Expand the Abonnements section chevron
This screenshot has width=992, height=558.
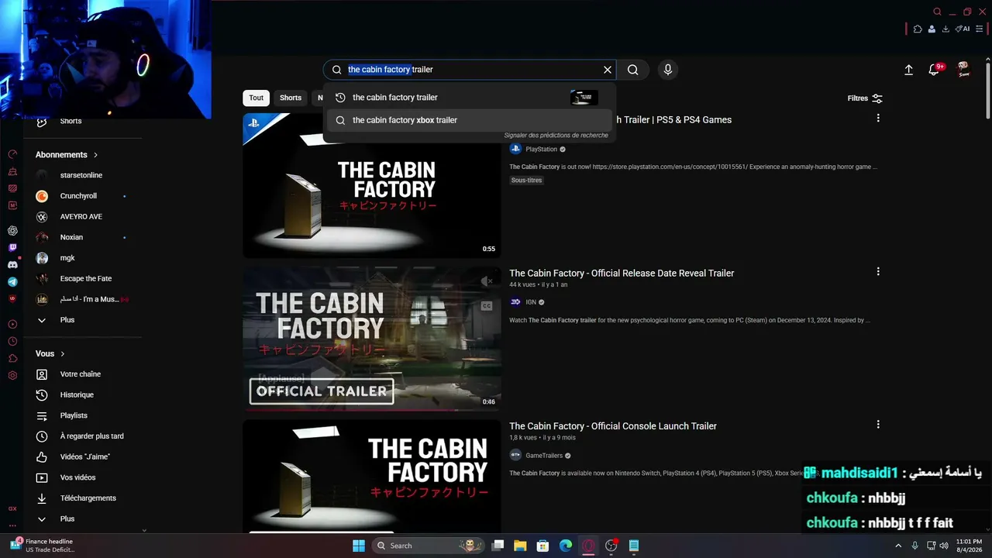(95, 155)
